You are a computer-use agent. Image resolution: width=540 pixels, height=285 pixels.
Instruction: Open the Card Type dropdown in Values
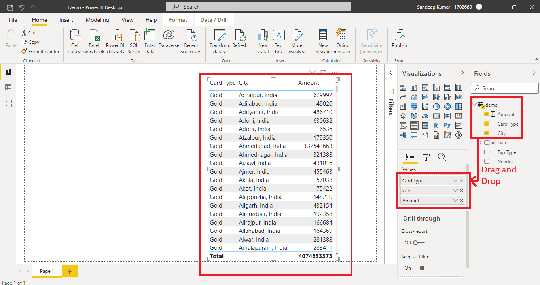coord(456,180)
